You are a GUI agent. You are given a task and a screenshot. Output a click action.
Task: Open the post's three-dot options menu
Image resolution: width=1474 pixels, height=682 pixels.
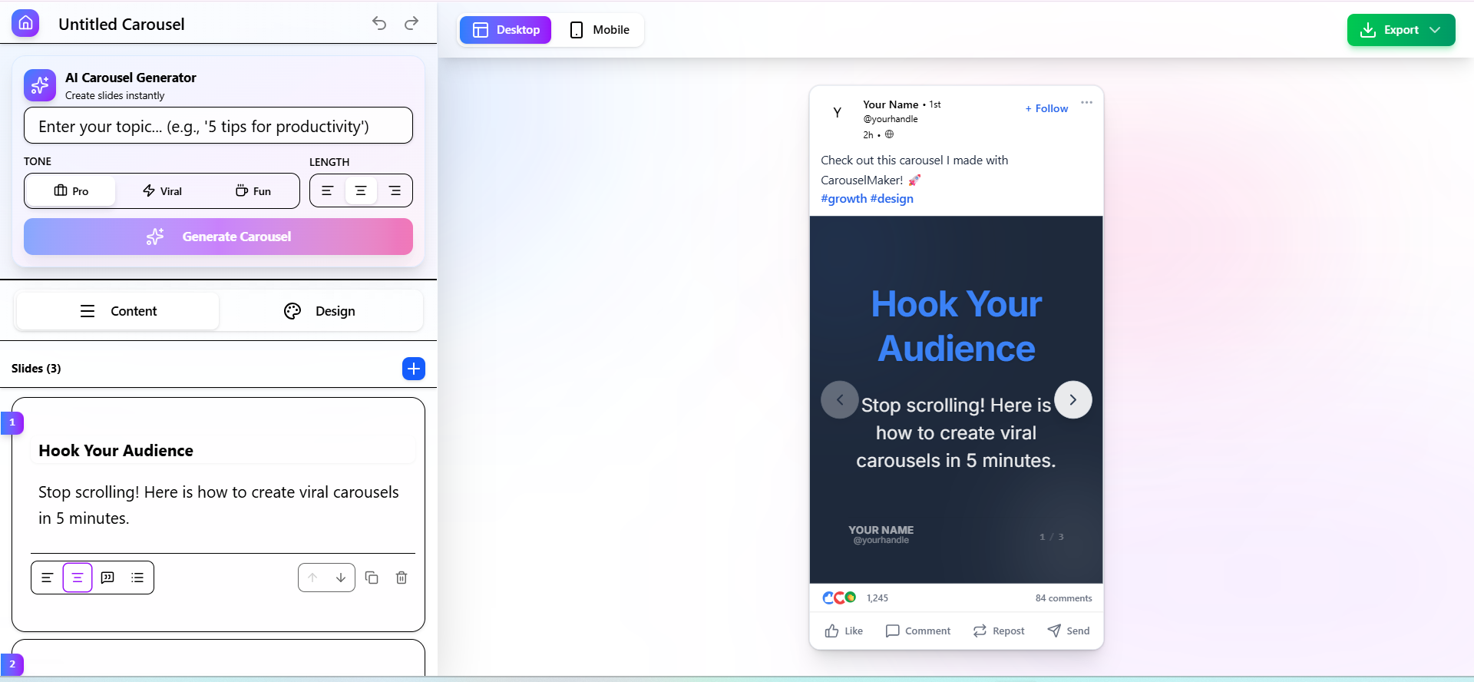coord(1086,102)
